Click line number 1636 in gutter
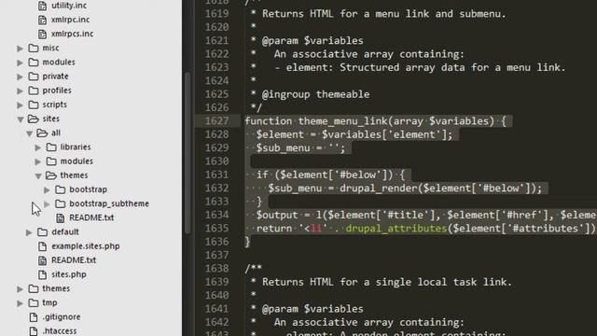Viewport: 597px width, 336px height. coord(217,242)
